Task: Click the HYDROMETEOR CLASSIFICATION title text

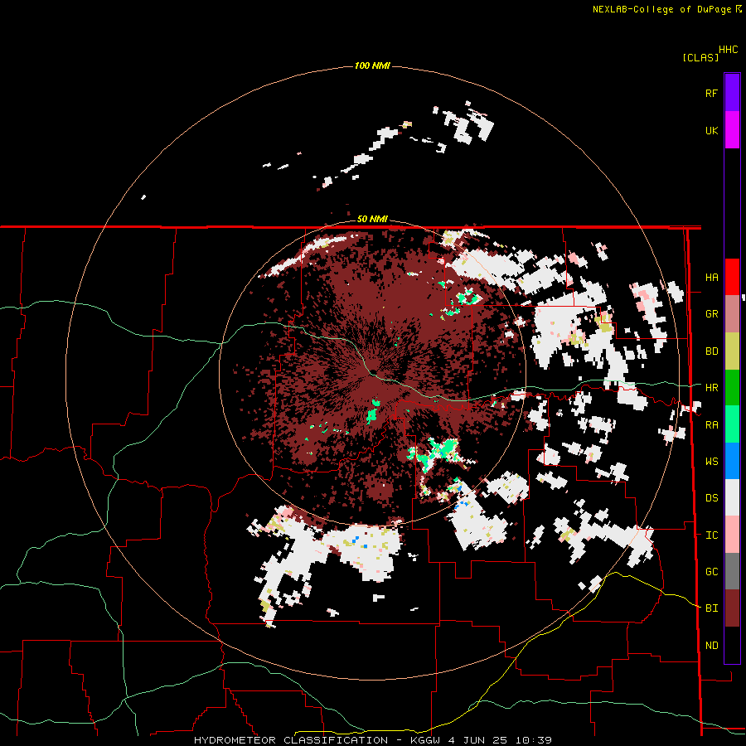Action: (x=291, y=740)
